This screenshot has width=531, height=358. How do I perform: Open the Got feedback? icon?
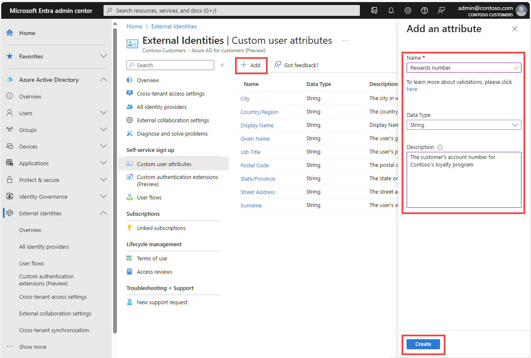(278, 65)
